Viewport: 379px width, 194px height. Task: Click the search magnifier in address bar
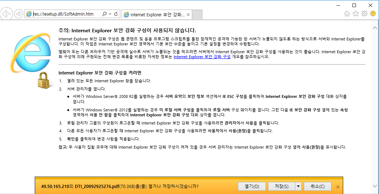105,14
